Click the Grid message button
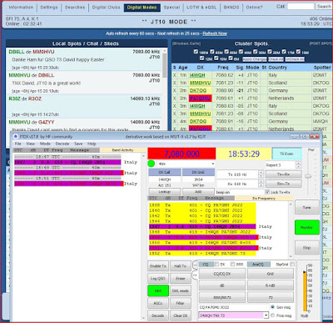 point(271,274)
